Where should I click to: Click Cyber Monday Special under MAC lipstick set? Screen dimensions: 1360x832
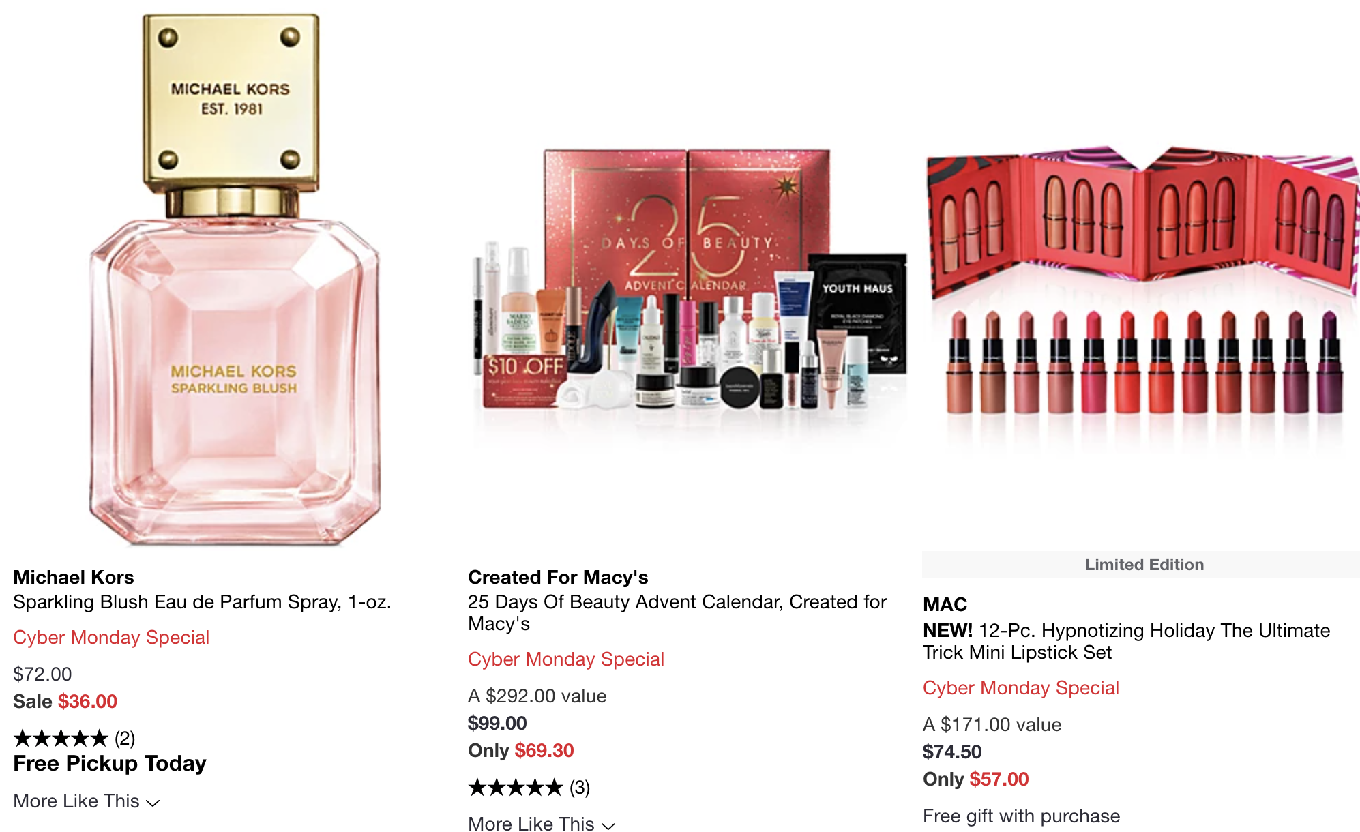(1021, 687)
